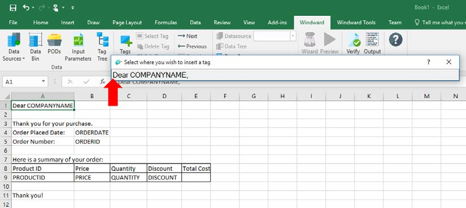Open the File tab
Image resolution: width=466 pixels, height=208 pixels.
pyautogui.click(x=13, y=23)
